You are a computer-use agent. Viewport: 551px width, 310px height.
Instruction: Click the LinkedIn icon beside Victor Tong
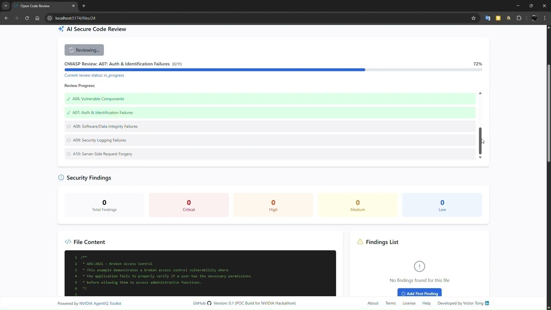487,303
